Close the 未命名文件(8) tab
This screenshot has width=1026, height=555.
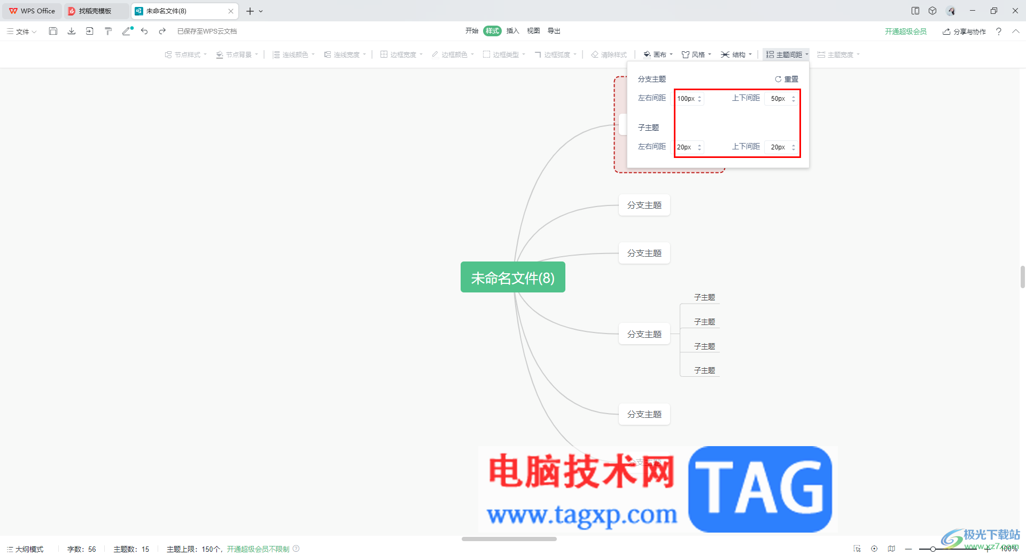pyautogui.click(x=231, y=11)
